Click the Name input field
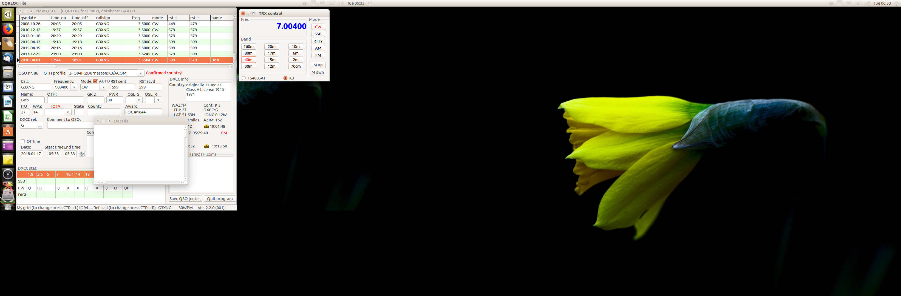Screen dimensions: 901x296 coord(32,100)
